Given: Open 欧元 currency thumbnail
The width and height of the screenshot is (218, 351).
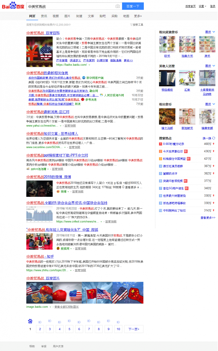Looking at the screenshot, I should click(x=167, y=44).
